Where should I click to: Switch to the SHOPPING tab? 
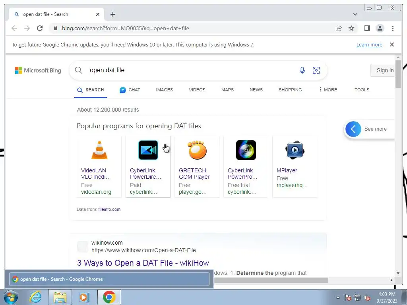point(290,90)
